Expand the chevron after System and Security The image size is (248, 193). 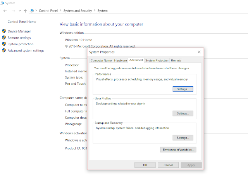[x=95, y=10]
